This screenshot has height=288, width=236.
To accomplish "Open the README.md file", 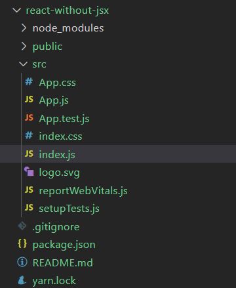I will (63, 262).
